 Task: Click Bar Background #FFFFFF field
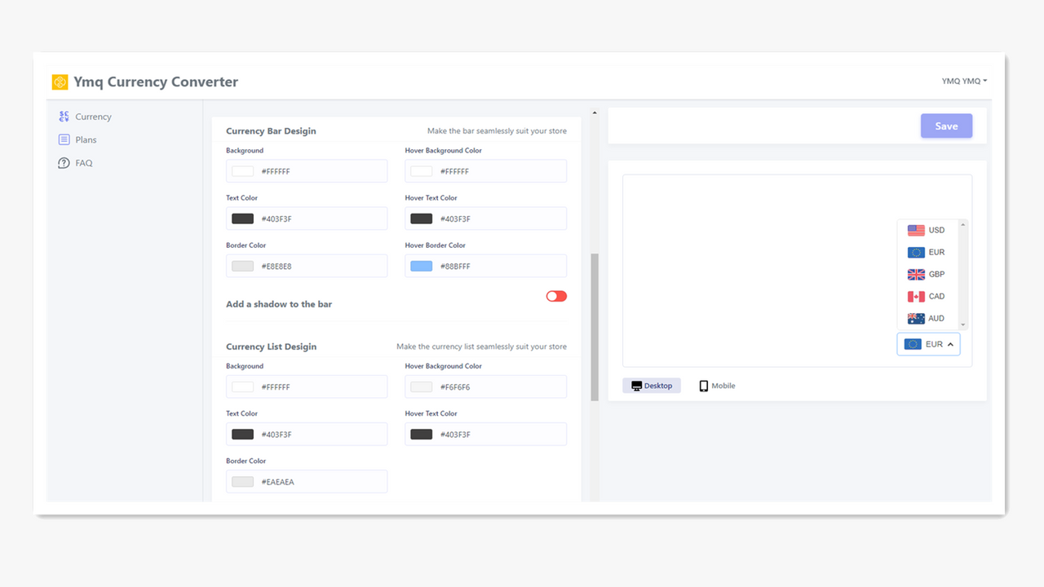(307, 171)
